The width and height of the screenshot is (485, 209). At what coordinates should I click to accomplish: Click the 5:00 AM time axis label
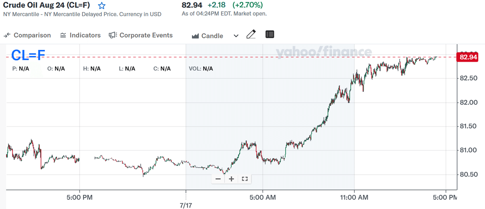point(263,197)
